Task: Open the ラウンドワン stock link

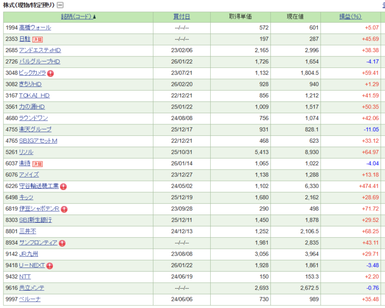Action: click(33, 118)
